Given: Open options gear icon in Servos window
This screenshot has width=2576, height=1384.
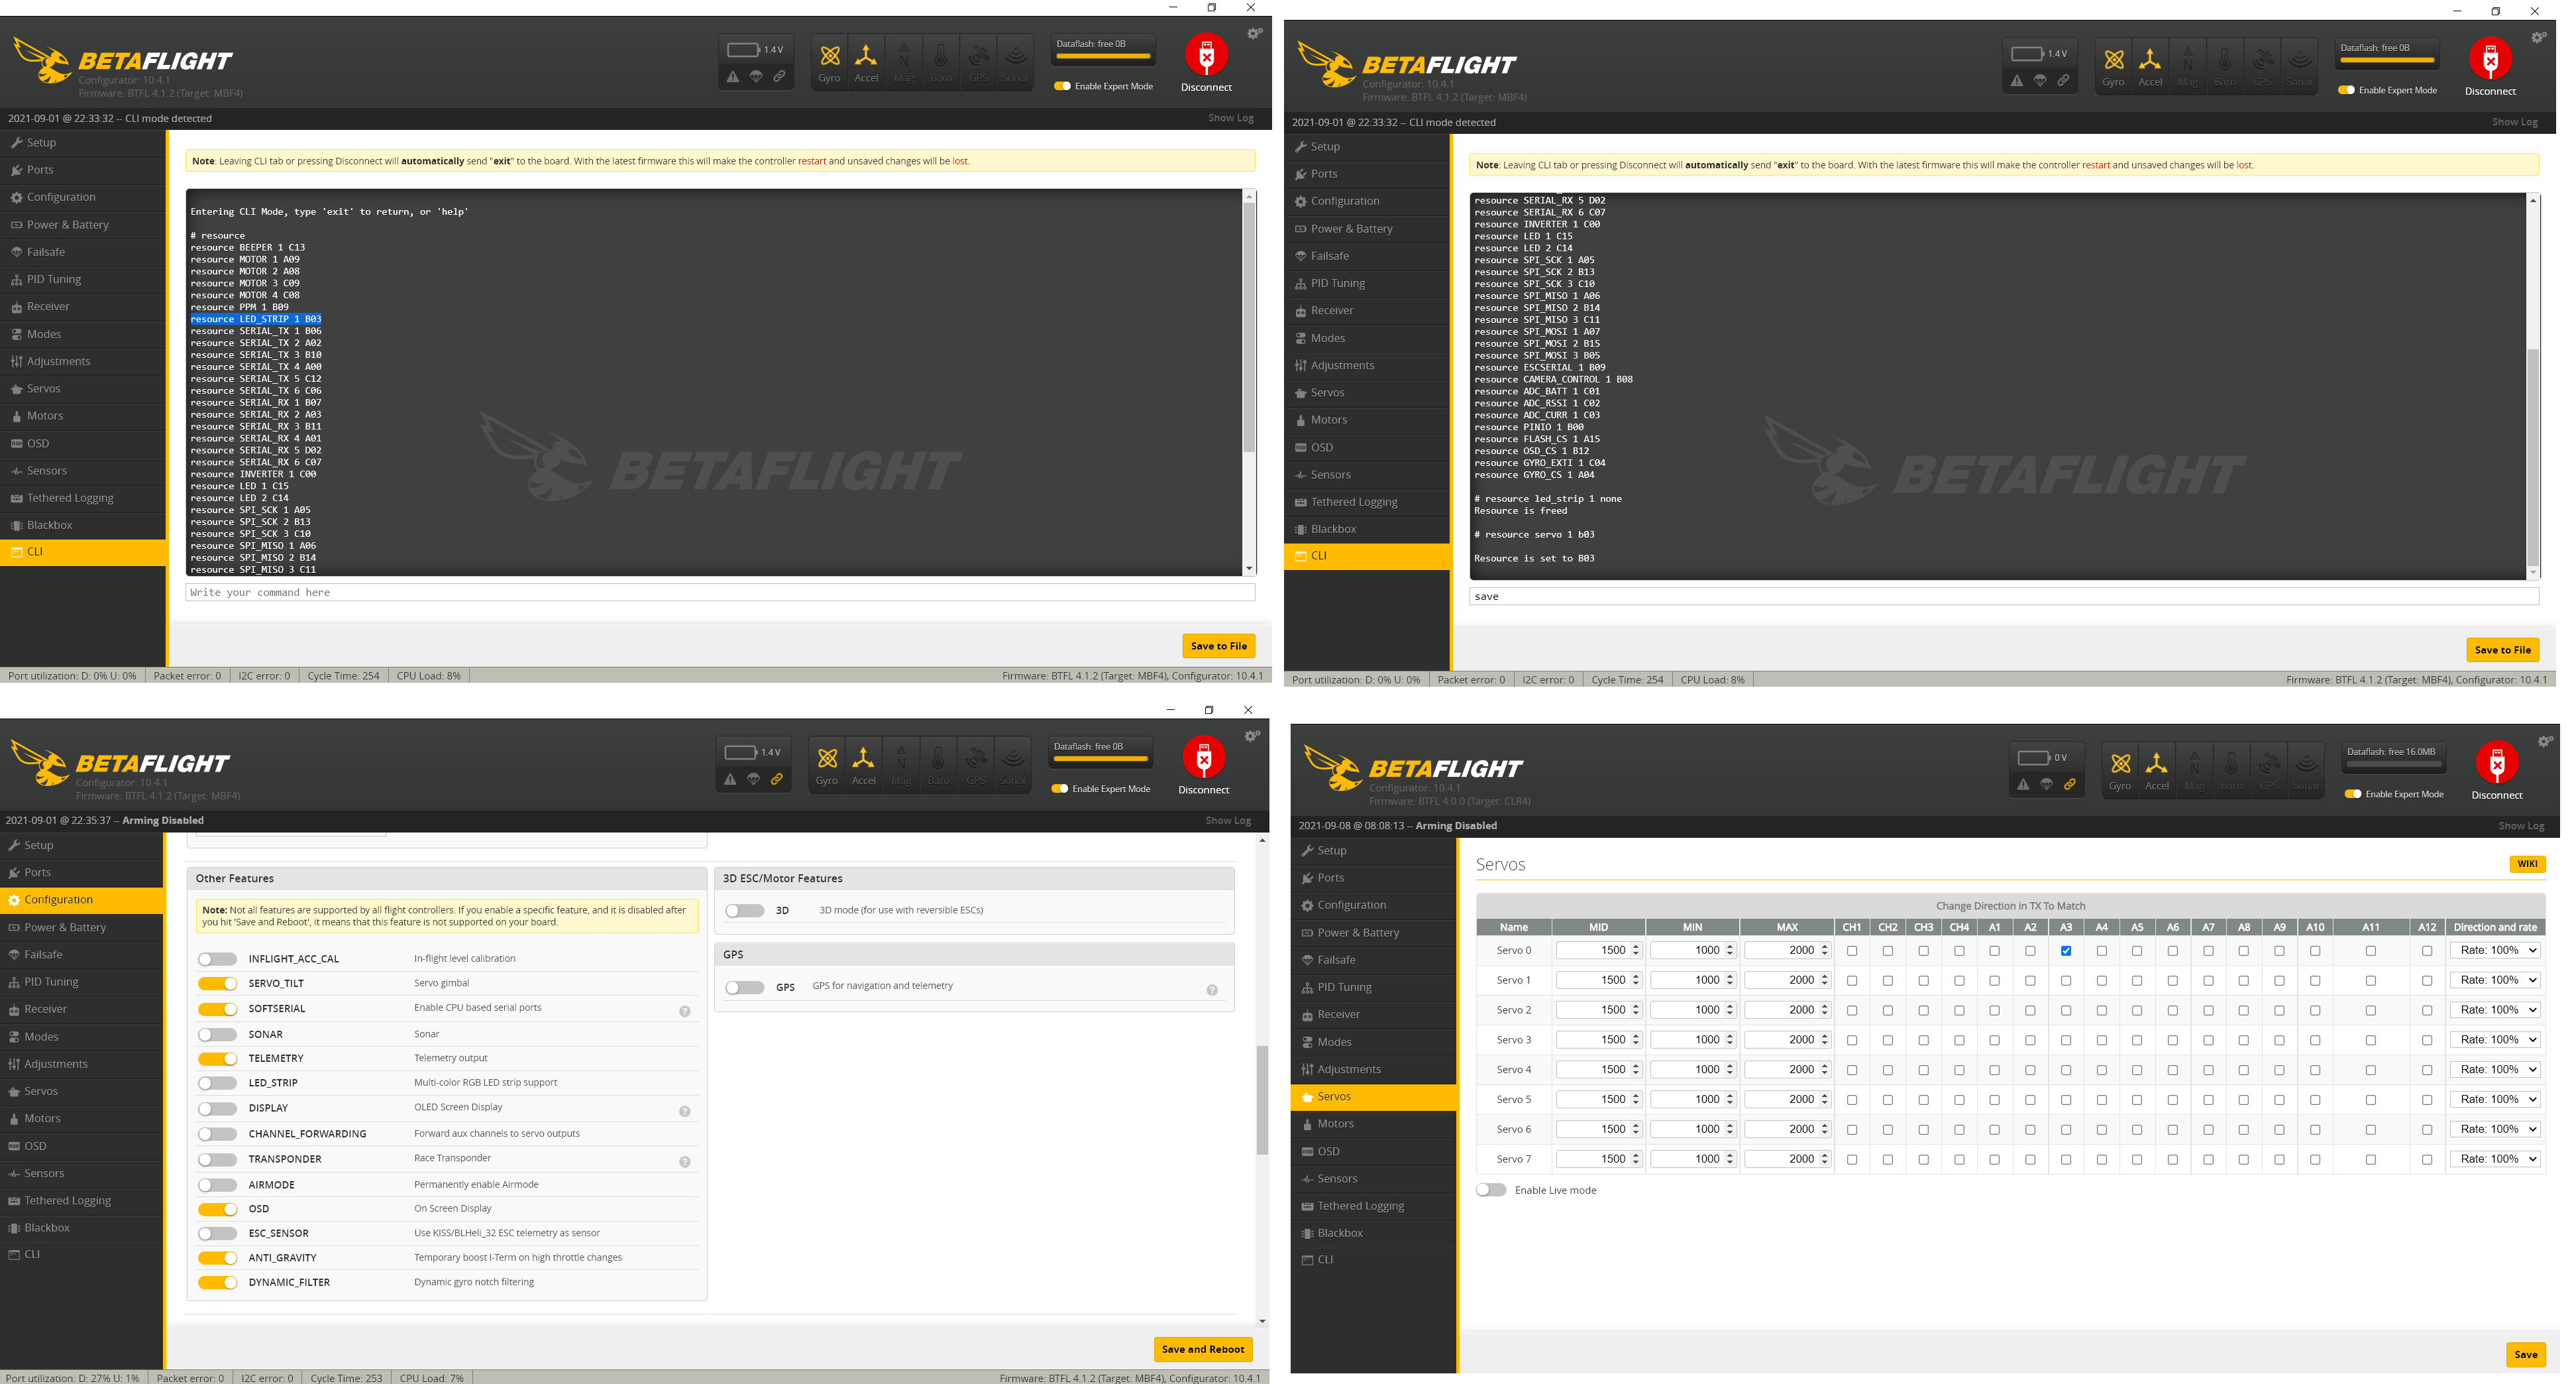Looking at the screenshot, I should tap(2545, 742).
